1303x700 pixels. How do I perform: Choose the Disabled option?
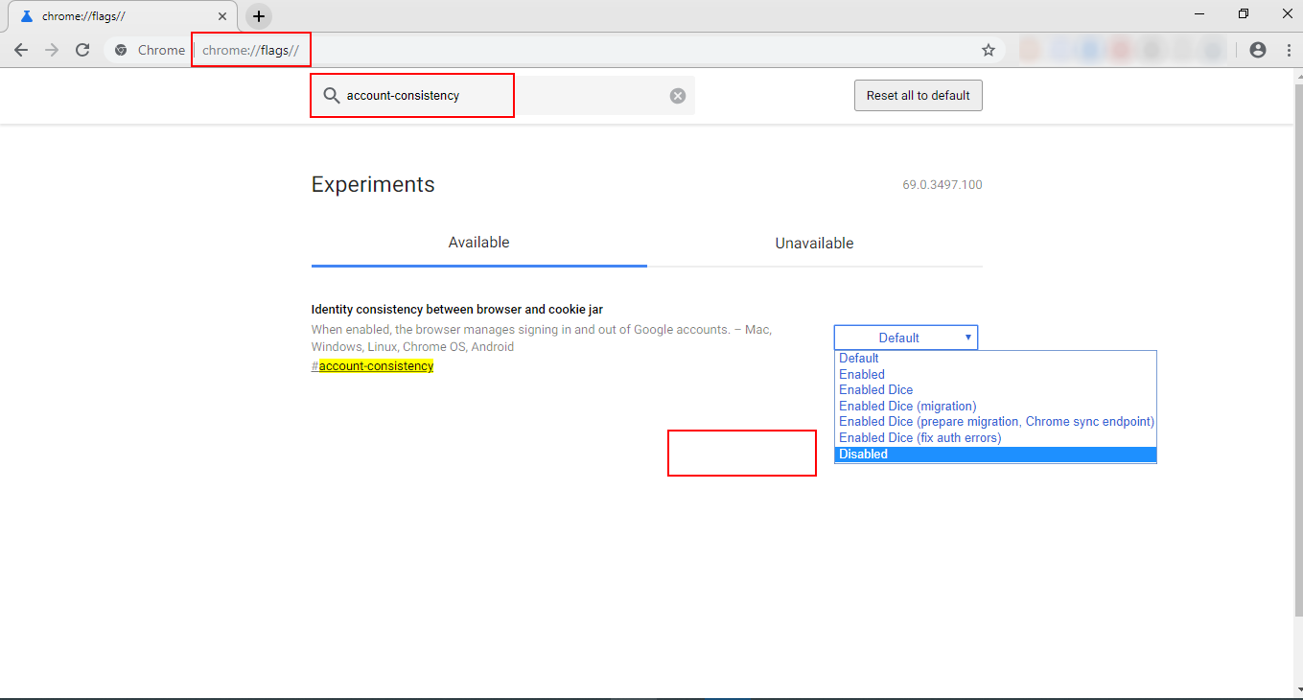(995, 455)
